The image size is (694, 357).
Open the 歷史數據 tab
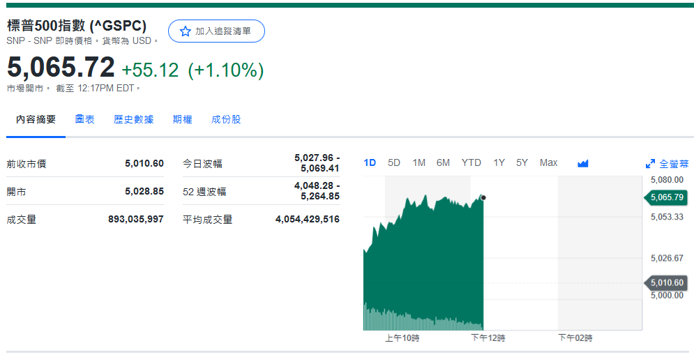coord(133,119)
